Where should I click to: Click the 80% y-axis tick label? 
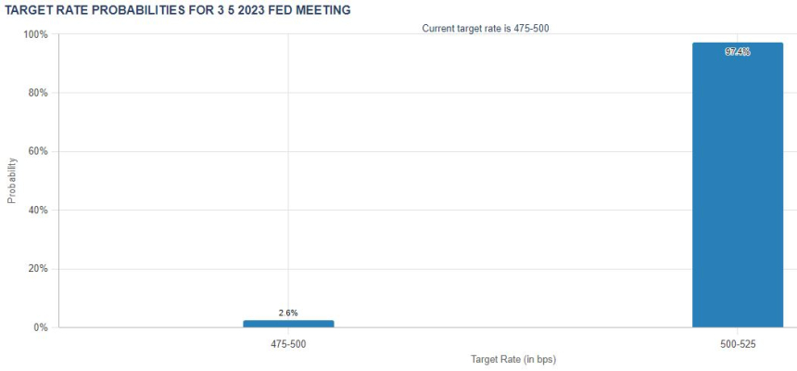click(x=38, y=93)
